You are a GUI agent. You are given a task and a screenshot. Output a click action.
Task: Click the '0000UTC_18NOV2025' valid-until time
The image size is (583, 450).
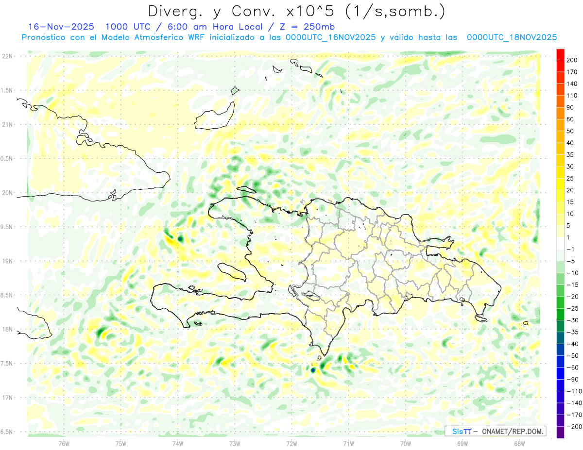coord(512,37)
